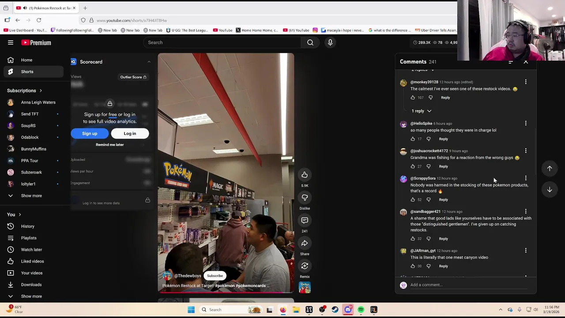Open options menu for JARman_gyt comment
The height and width of the screenshot is (318, 565).
[526, 251]
